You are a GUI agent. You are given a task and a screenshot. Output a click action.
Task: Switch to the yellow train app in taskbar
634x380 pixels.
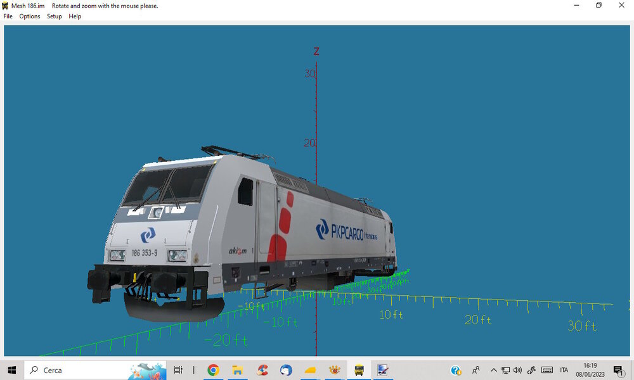pyautogui.click(x=359, y=370)
